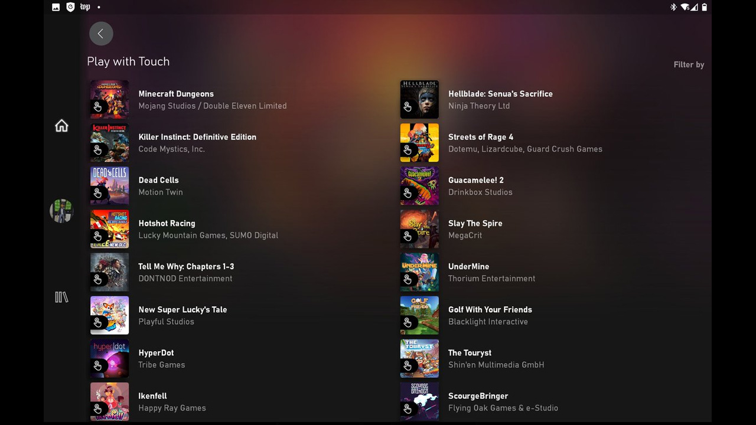Select the Streets of Rage 4 title
The width and height of the screenshot is (756, 425).
point(481,137)
